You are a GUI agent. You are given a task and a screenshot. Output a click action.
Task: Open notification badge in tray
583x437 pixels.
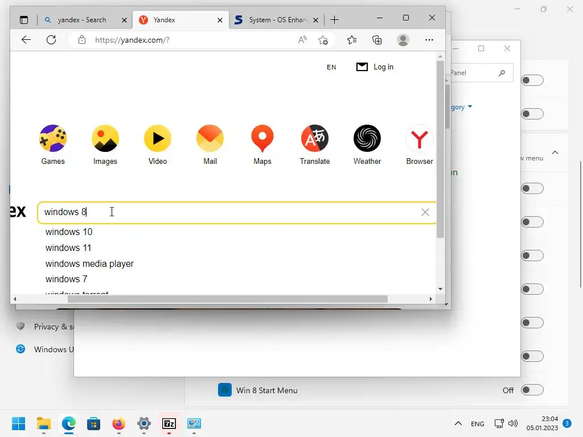tap(567, 423)
